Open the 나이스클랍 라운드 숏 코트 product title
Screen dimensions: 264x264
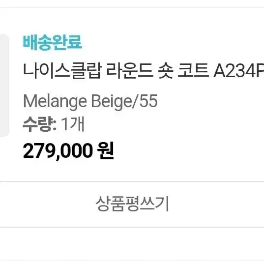144,70
